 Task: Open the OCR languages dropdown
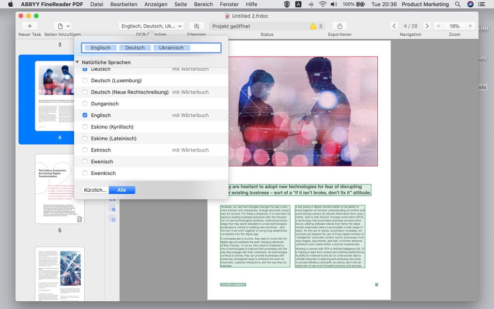coord(151,26)
